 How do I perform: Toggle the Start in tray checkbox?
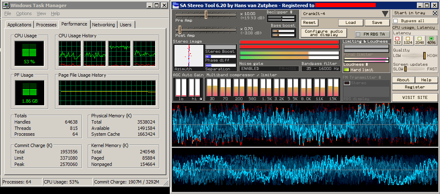435,13
